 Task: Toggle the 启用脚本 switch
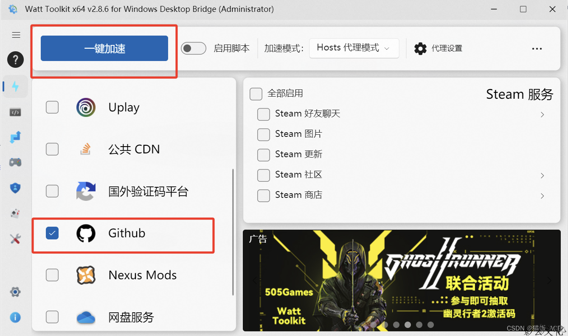coord(194,48)
